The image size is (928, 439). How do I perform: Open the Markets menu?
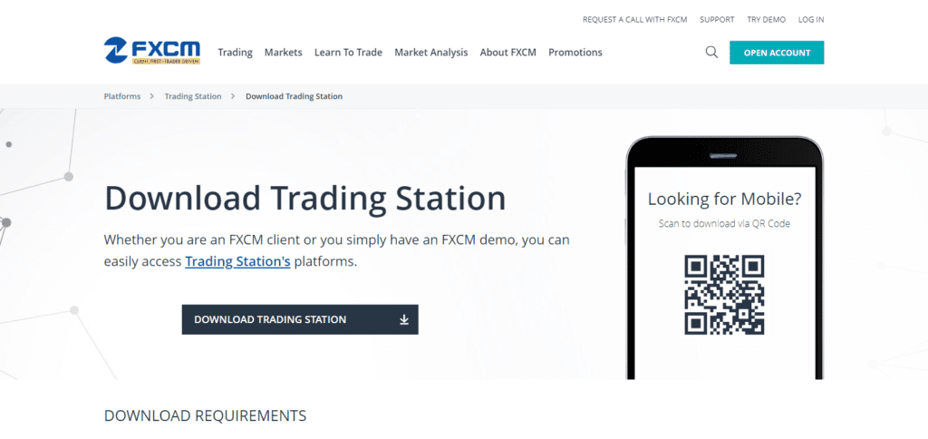(x=284, y=52)
